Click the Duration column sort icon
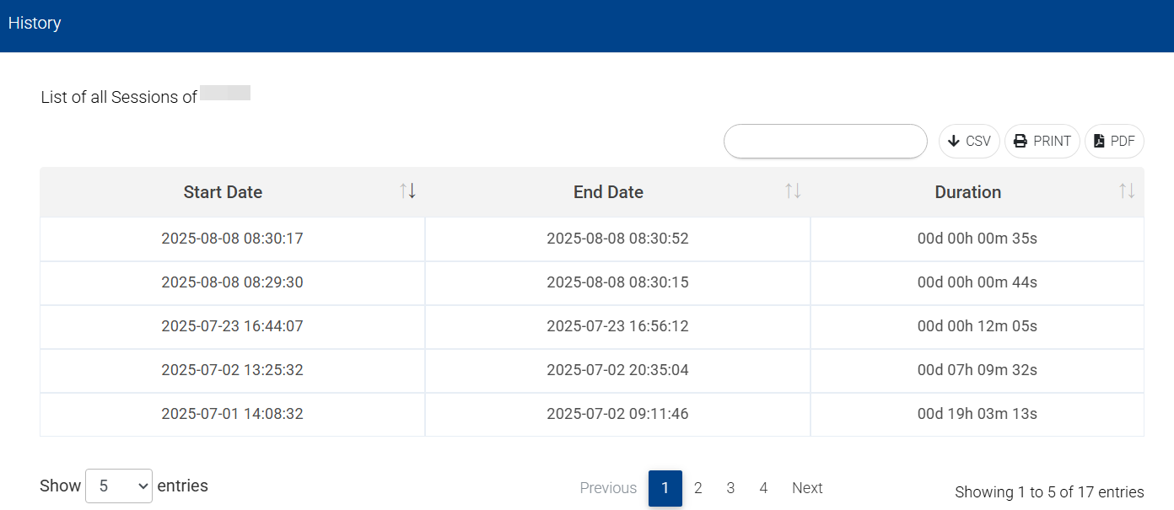This screenshot has width=1174, height=510. [1127, 191]
